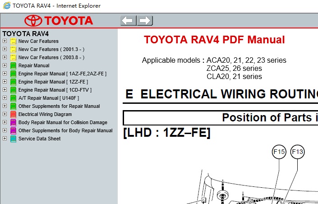
Task: Expand A/T Repair Manual [ U140F ] node
Action: 5,98
